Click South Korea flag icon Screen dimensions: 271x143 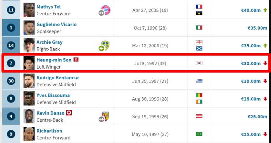pos(199,63)
